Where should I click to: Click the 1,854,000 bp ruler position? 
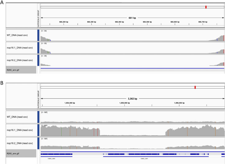click(70, 103)
